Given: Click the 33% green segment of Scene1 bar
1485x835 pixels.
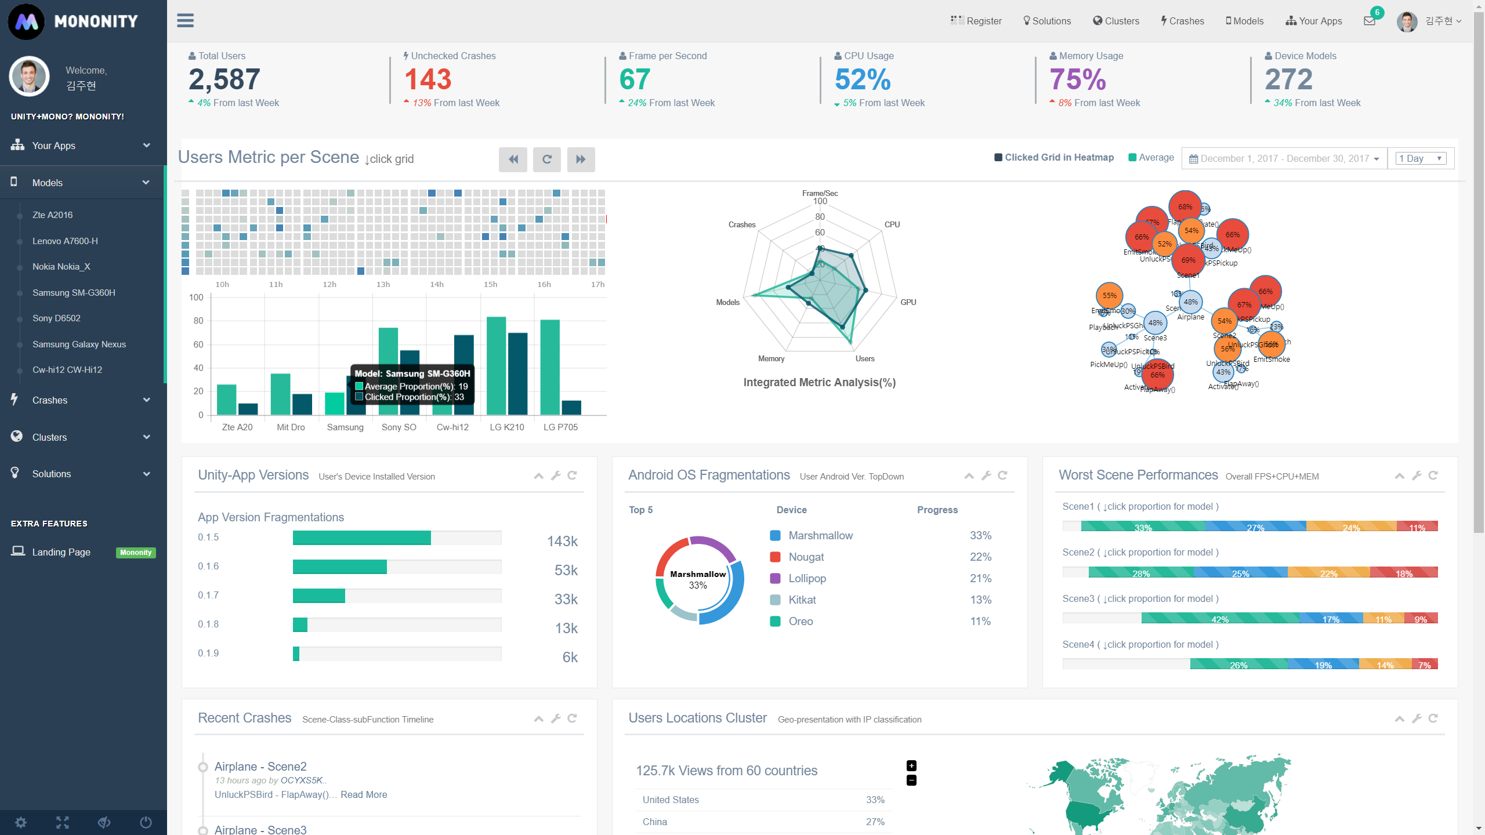Looking at the screenshot, I should [x=1143, y=527].
